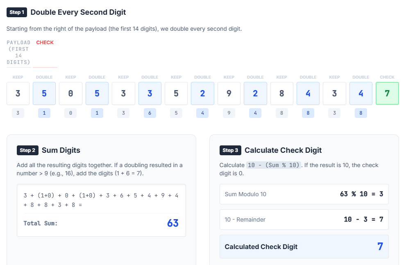Click the digit sum formula text
The width and height of the screenshot is (406, 265).
(101, 200)
